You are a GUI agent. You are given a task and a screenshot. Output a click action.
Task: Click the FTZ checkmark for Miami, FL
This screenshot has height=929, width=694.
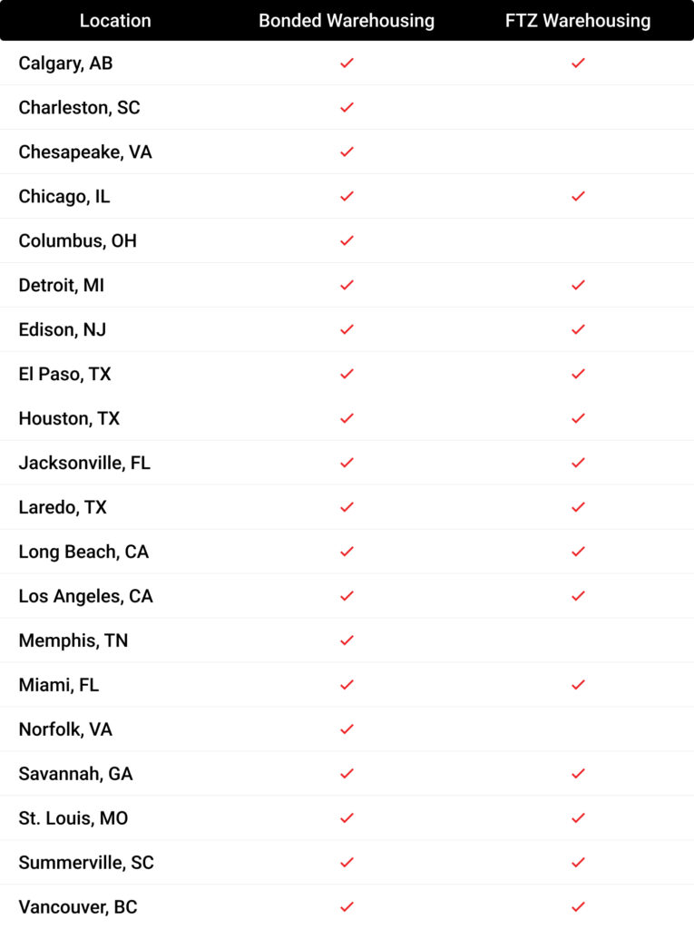point(578,685)
